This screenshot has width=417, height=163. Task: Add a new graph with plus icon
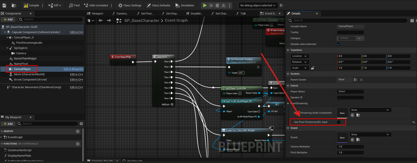78,131
